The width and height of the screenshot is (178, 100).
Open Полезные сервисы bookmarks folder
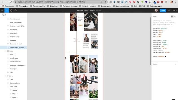(69, 6)
